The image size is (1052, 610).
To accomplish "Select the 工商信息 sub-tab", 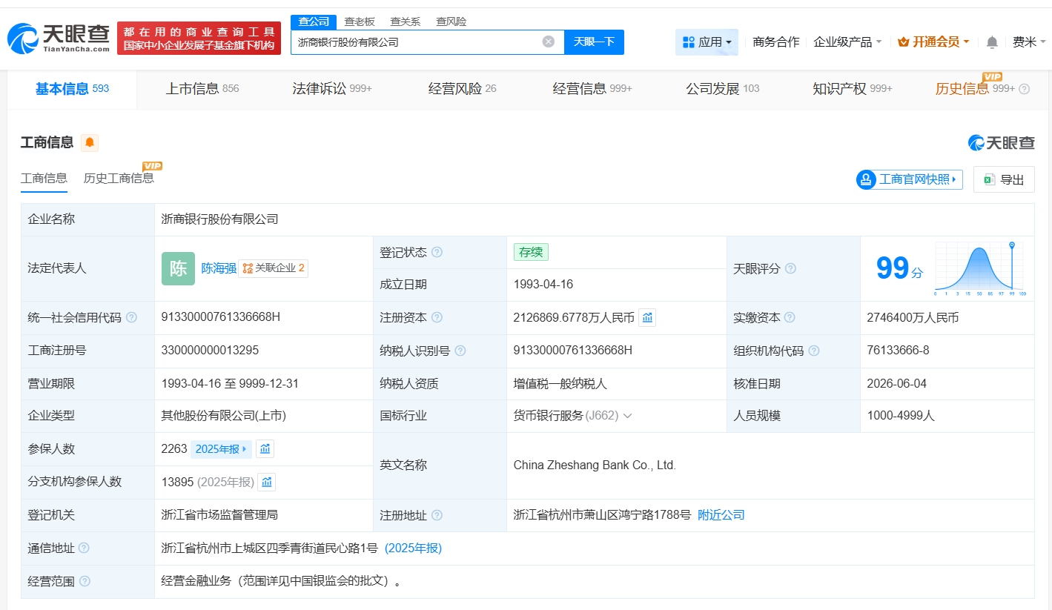I will point(44,178).
